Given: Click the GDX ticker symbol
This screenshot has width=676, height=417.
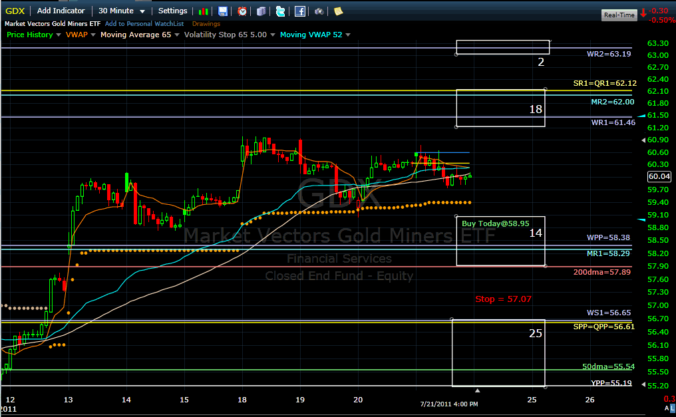Looking at the screenshot, I should pyautogui.click(x=15, y=11).
